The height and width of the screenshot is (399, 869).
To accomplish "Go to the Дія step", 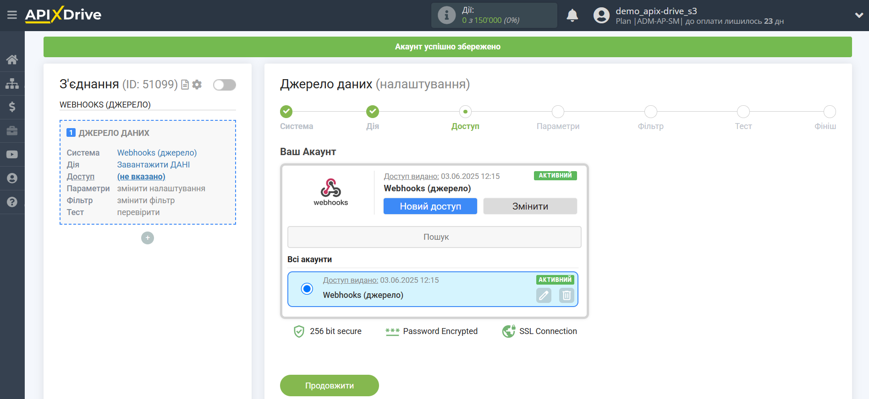I will (x=373, y=111).
